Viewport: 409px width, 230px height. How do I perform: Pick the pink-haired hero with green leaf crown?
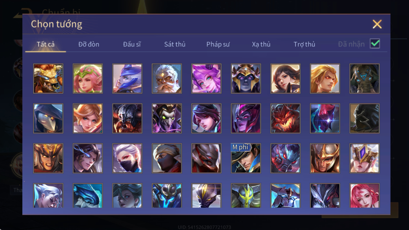(x=88, y=79)
